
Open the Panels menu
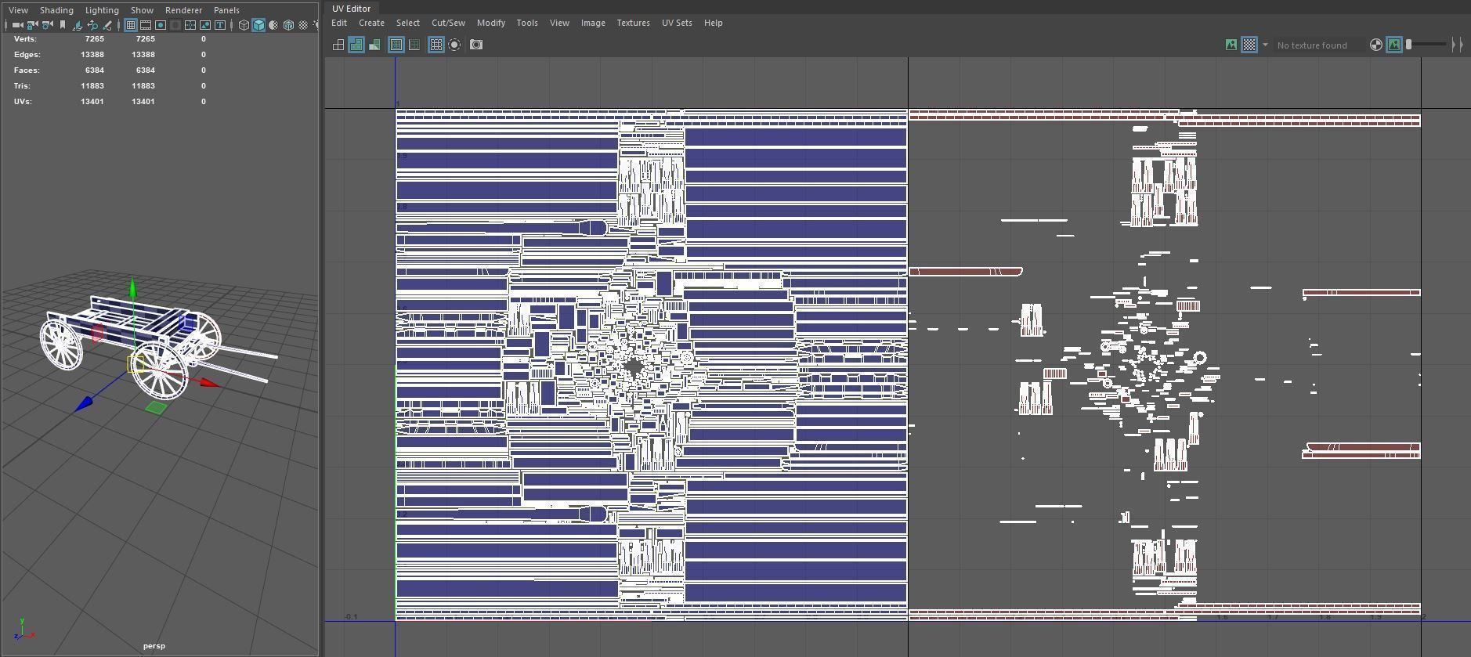coord(226,10)
